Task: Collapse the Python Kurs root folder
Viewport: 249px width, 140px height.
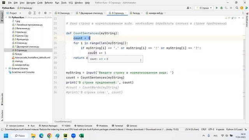Action: tap(6, 17)
